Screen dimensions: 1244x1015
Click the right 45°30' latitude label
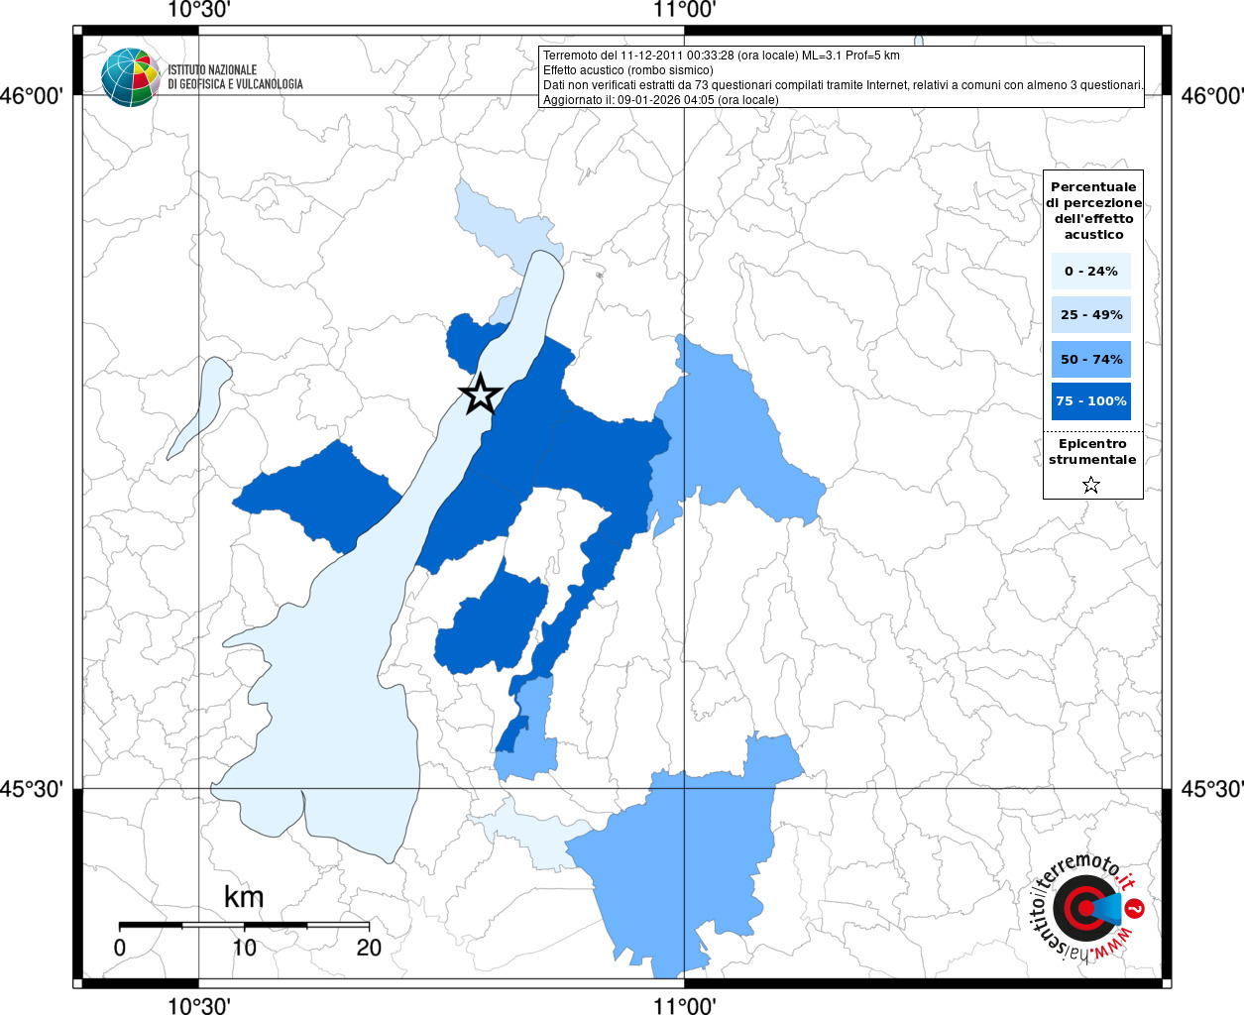(x=1212, y=789)
